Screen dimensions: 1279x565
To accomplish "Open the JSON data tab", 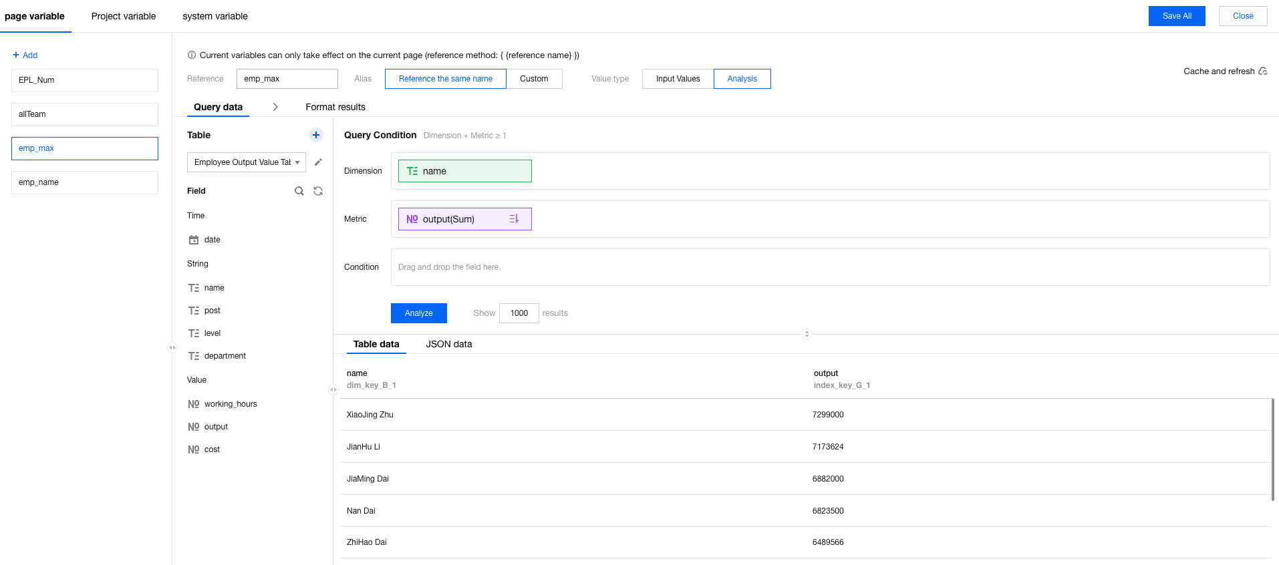I will (x=448, y=344).
